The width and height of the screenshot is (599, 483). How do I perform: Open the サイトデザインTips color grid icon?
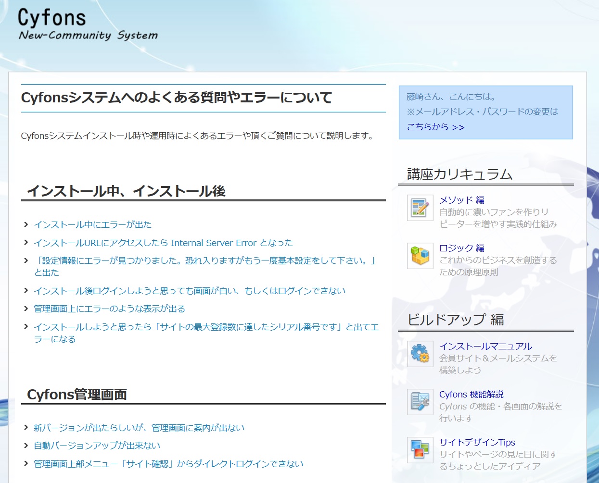(x=420, y=450)
